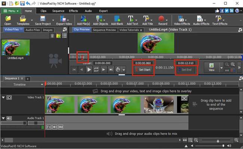Expand the Templates dropdown arrow
Image resolution: width=243 pixels, height=149 pixels.
point(32,20)
